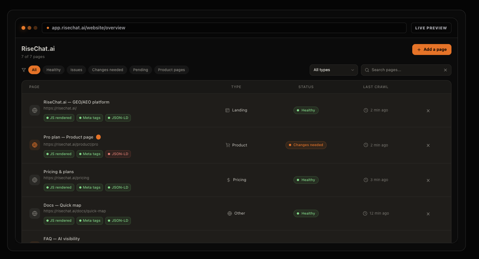Open the https://risechat.ai/product/pro link
This screenshot has width=479, height=259.
click(x=71, y=144)
